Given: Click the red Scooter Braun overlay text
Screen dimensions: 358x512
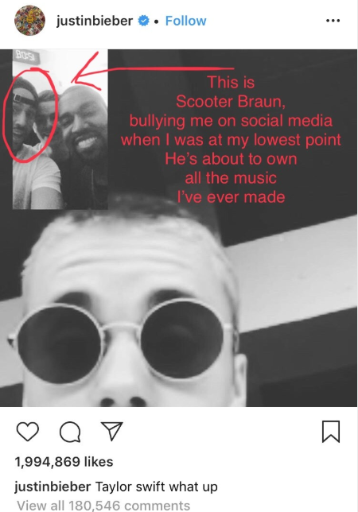Looking at the screenshot, I should [231, 101].
